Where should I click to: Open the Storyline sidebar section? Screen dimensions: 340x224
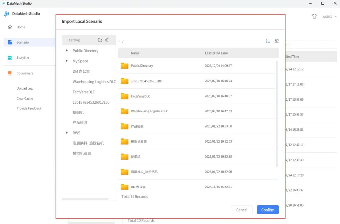click(23, 58)
